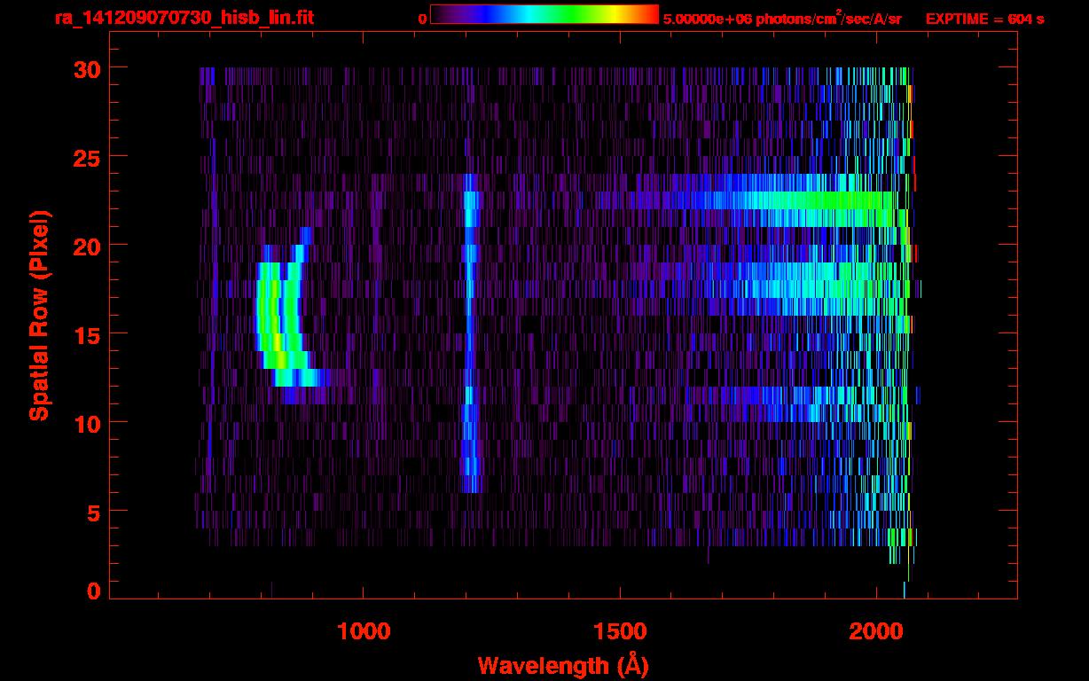Image resolution: width=1089 pixels, height=681 pixels.
Task: Click the 15 spatial row tick label
Action: 88,334
